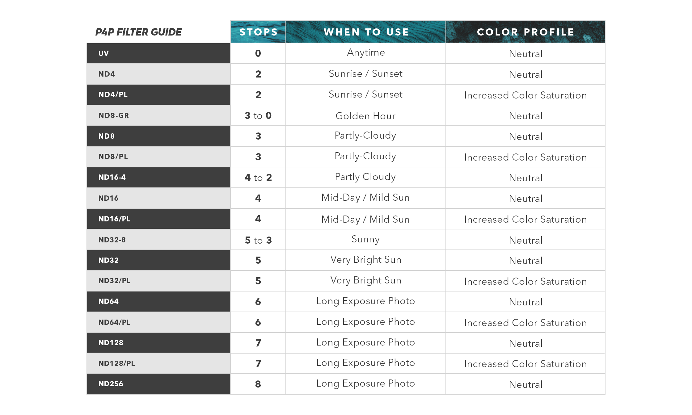Click the COLOR PROFILE column header
692x415 pixels.
coord(525,32)
